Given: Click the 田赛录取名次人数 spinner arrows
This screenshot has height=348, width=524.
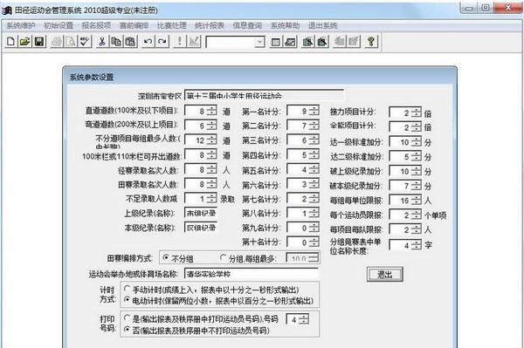Looking at the screenshot, I should tap(211, 184).
